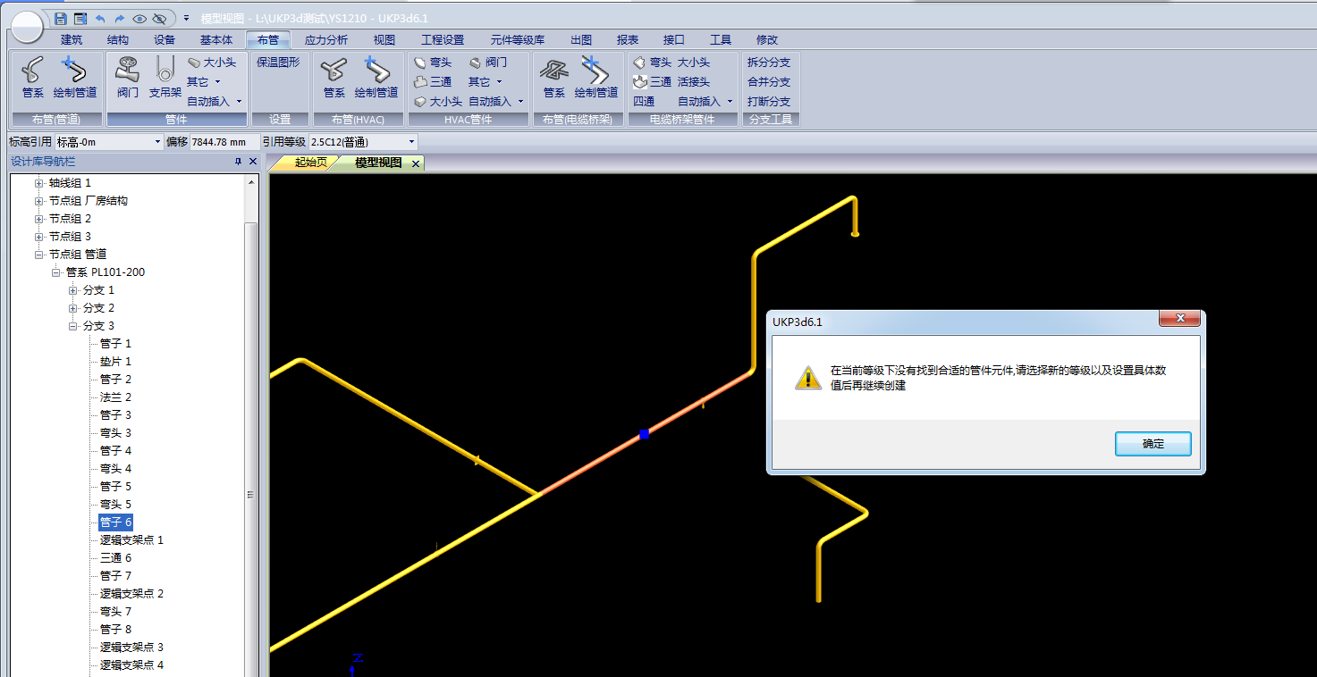
Task: Click 拆分分支 in 分支工具
Action: 769,63
